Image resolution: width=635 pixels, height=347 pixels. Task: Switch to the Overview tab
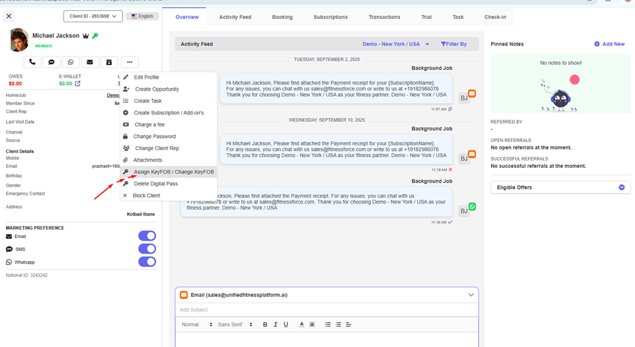[187, 17]
